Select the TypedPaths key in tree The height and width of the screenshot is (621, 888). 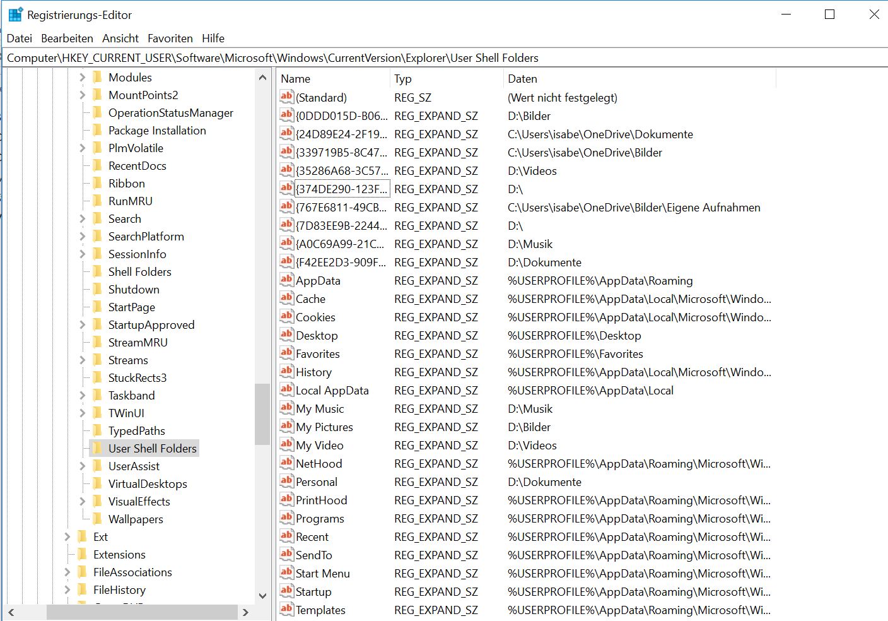coord(137,430)
